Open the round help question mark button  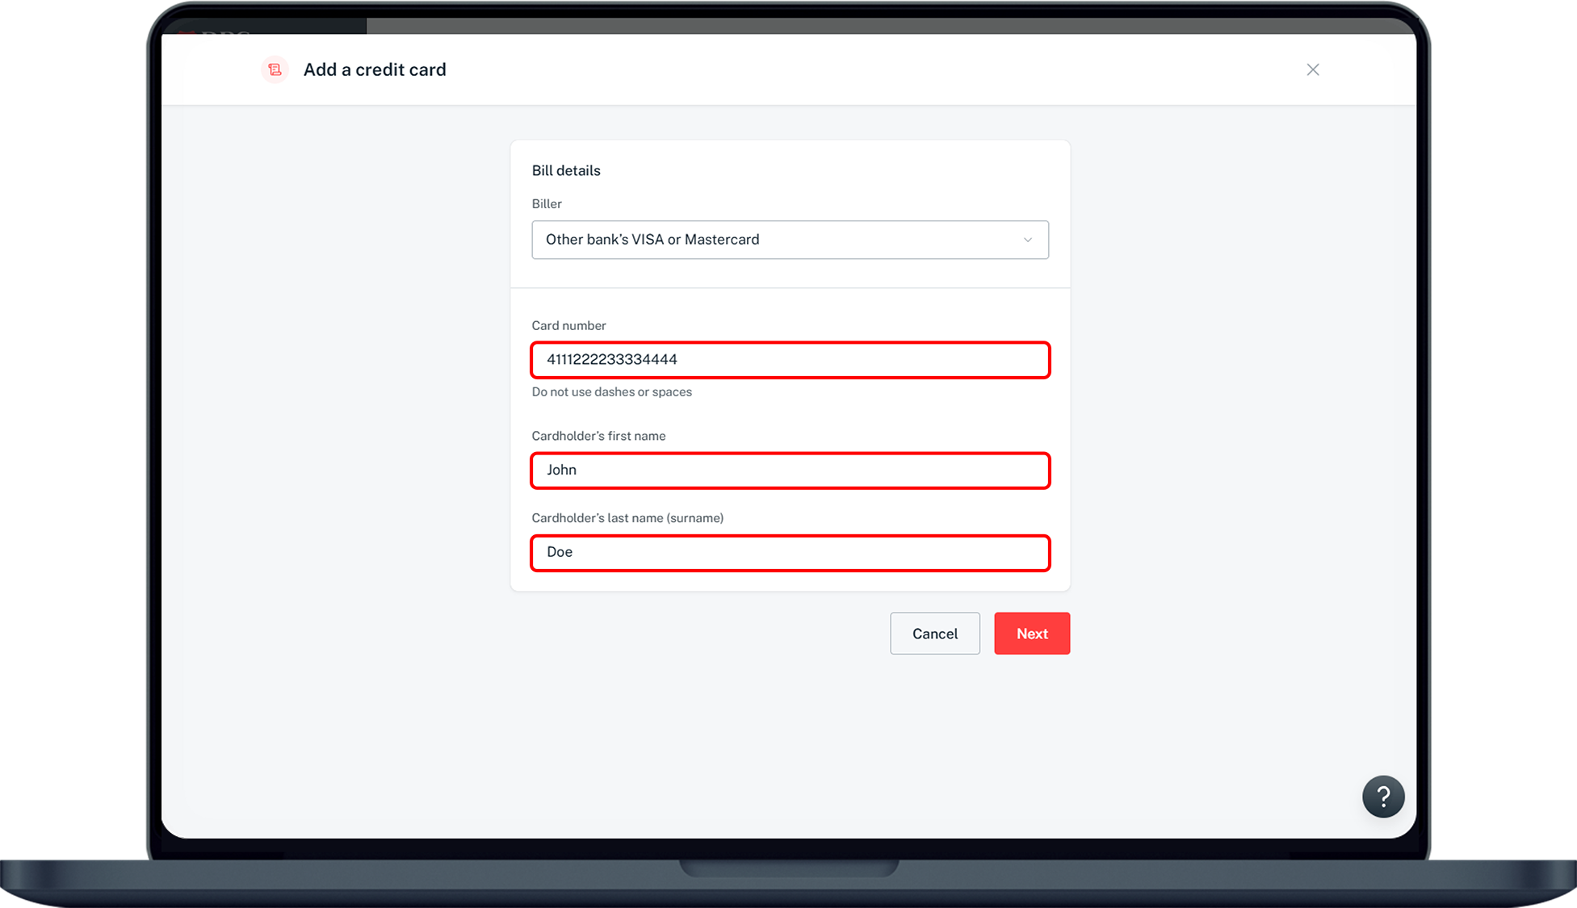point(1382,797)
